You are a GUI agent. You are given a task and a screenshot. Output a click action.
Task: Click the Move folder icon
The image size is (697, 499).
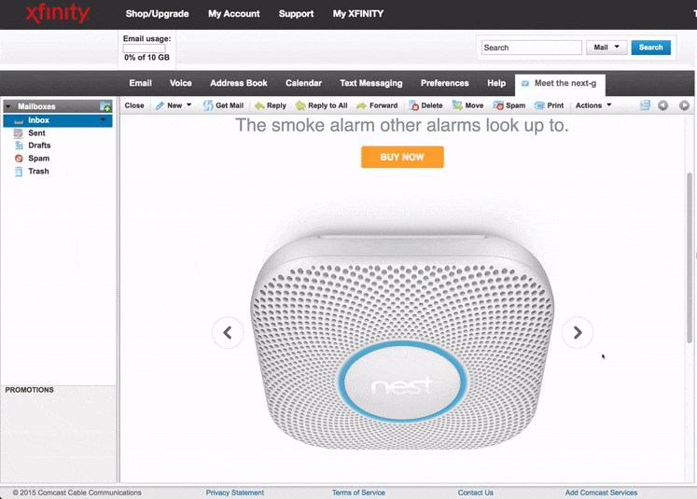pyautogui.click(x=457, y=105)
